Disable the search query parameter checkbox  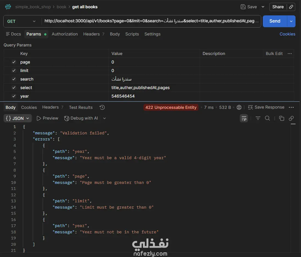[x=14, y=79]
